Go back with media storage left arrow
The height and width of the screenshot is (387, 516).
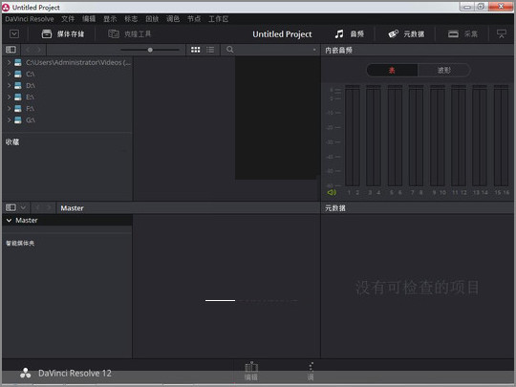[28, 50]
